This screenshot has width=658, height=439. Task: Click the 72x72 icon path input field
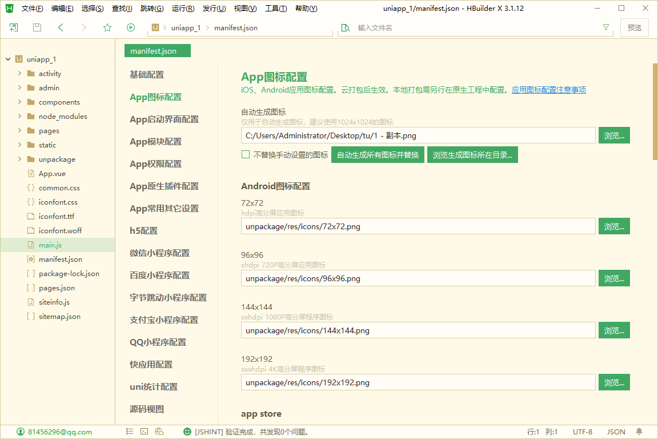pyautogui.click(x=418, y=226)
